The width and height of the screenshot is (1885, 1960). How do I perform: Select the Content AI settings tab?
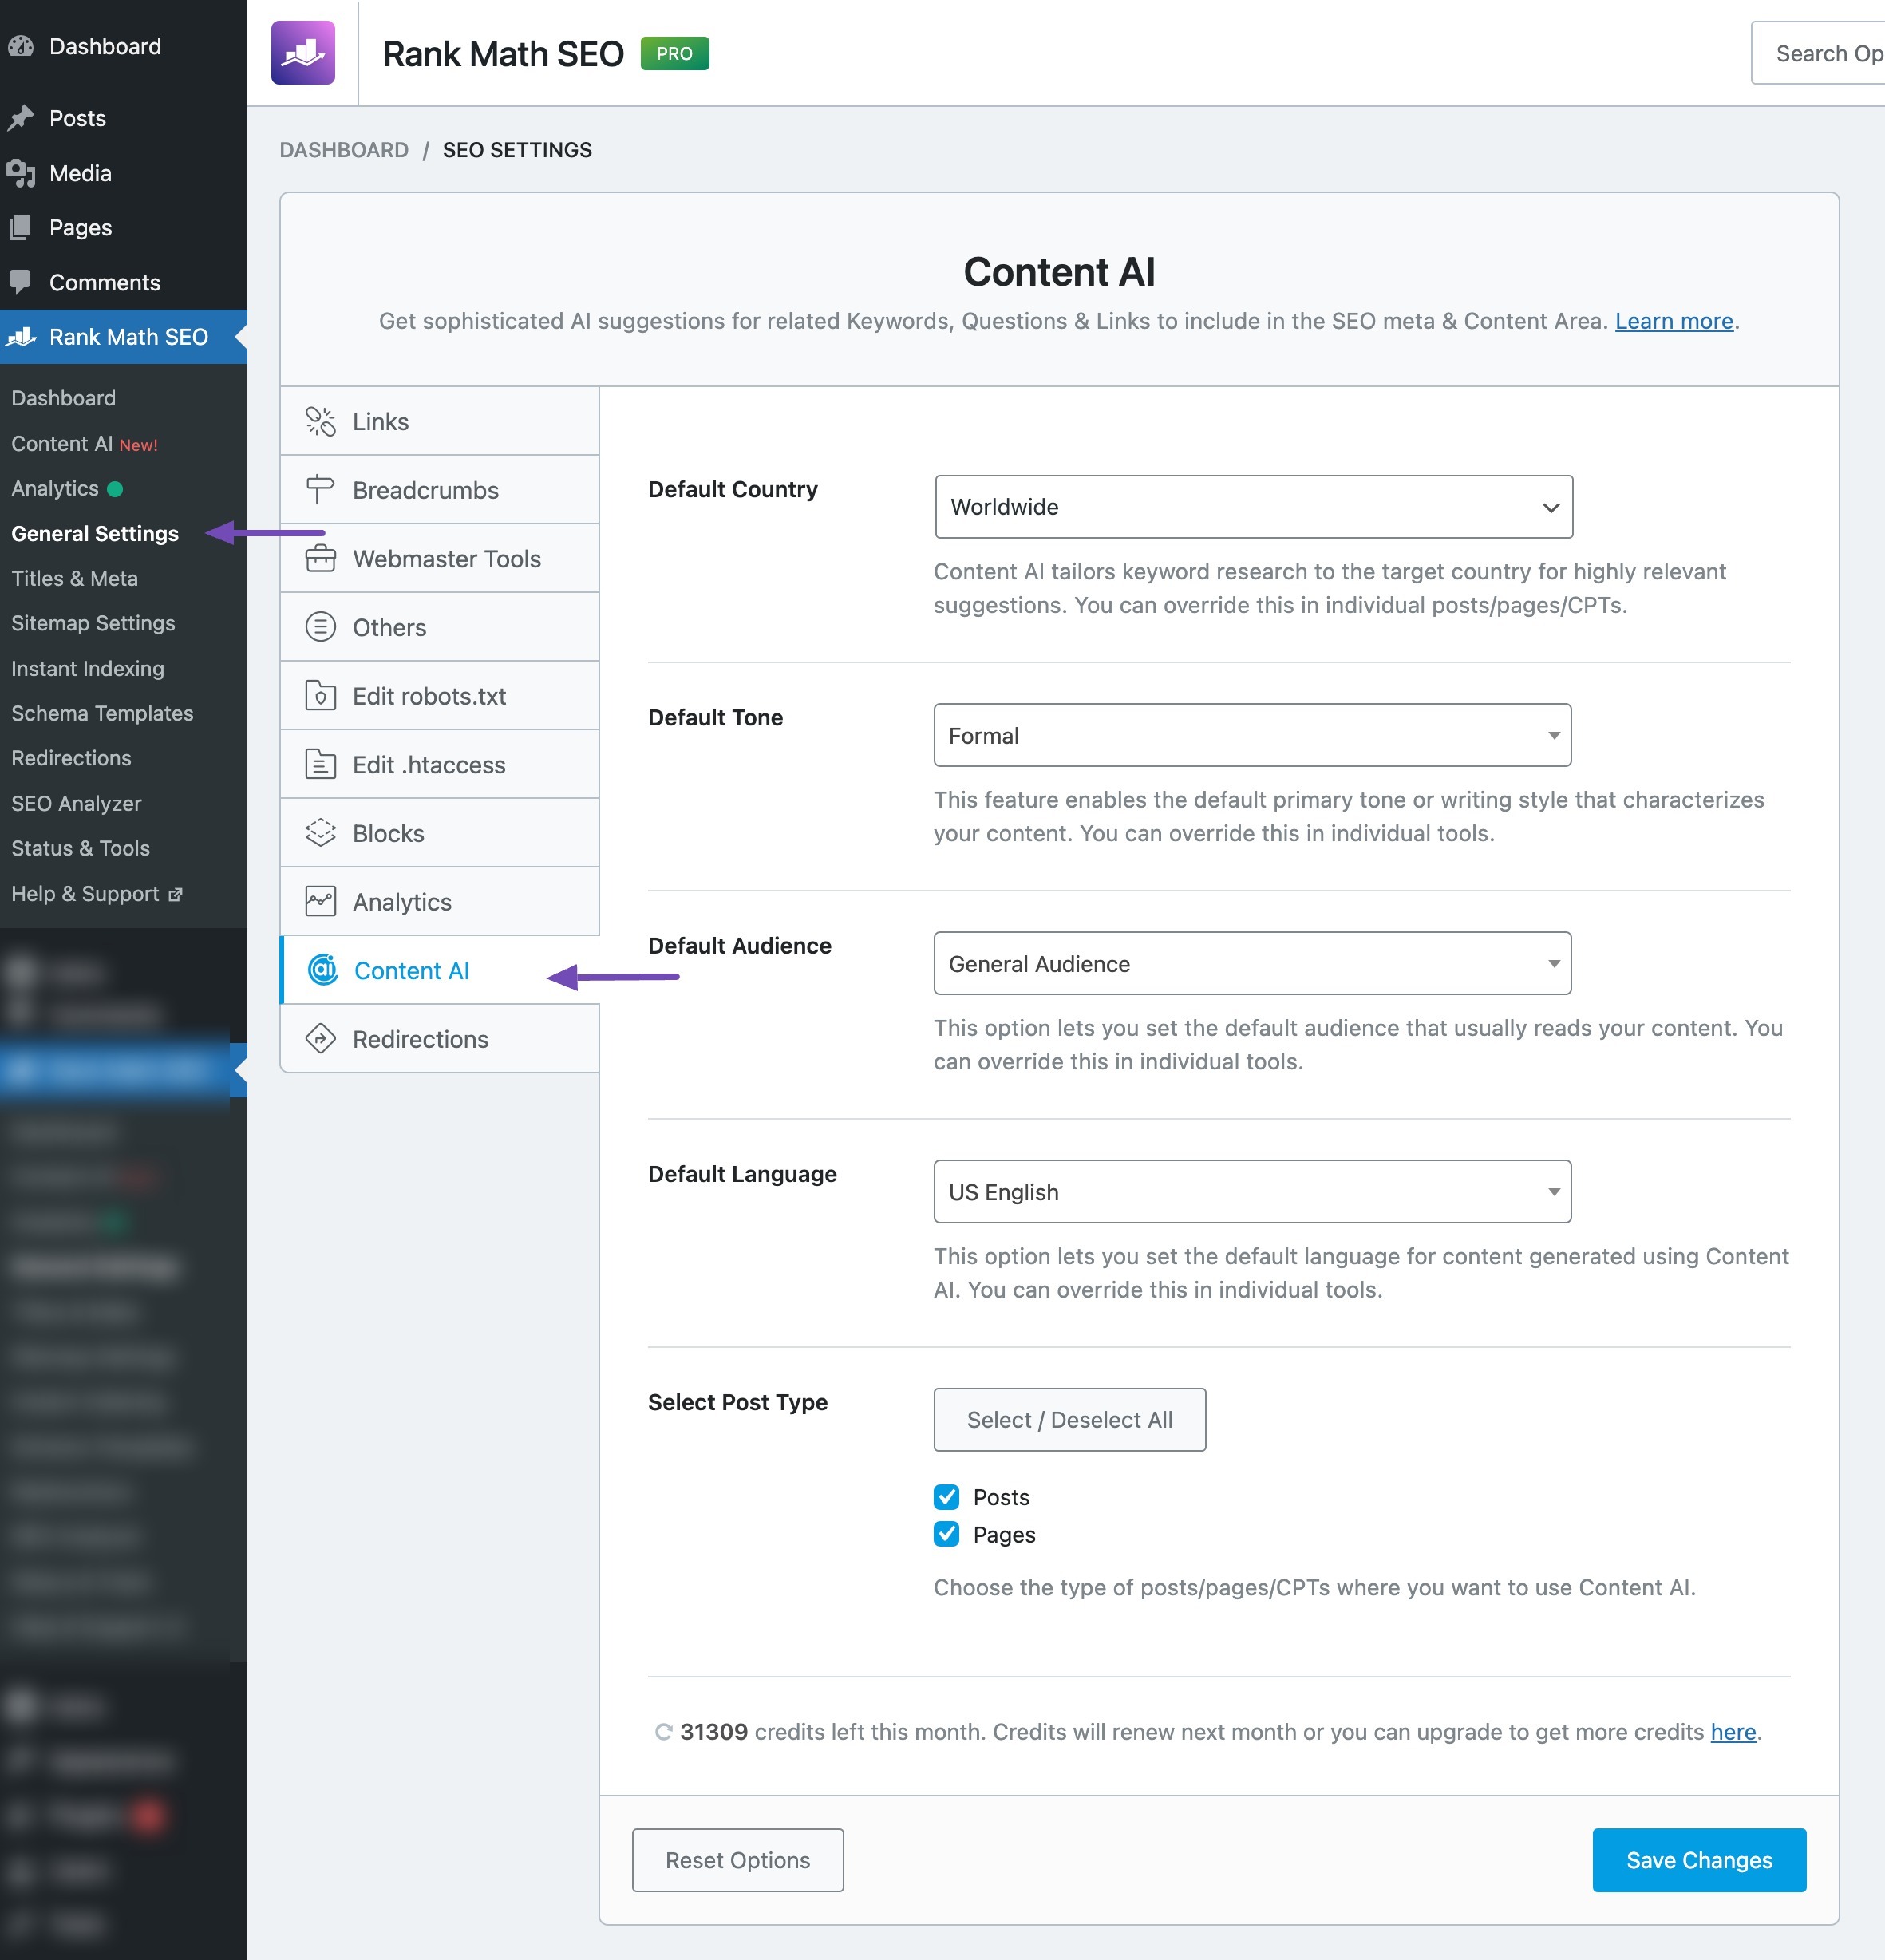[439, 970]
